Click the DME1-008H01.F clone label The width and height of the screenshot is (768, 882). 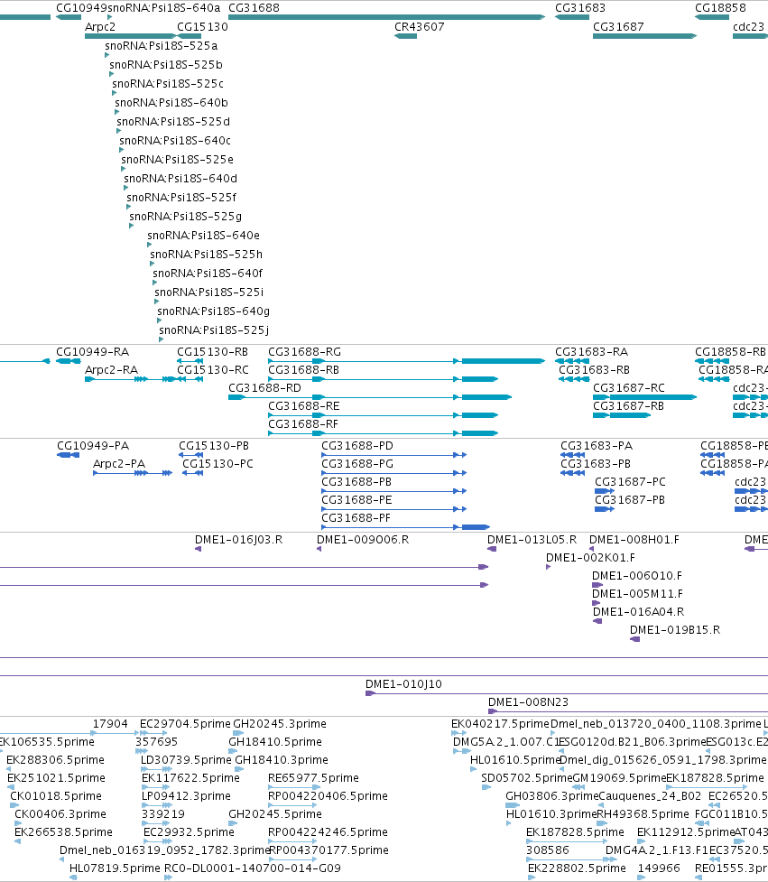[634, 540]
